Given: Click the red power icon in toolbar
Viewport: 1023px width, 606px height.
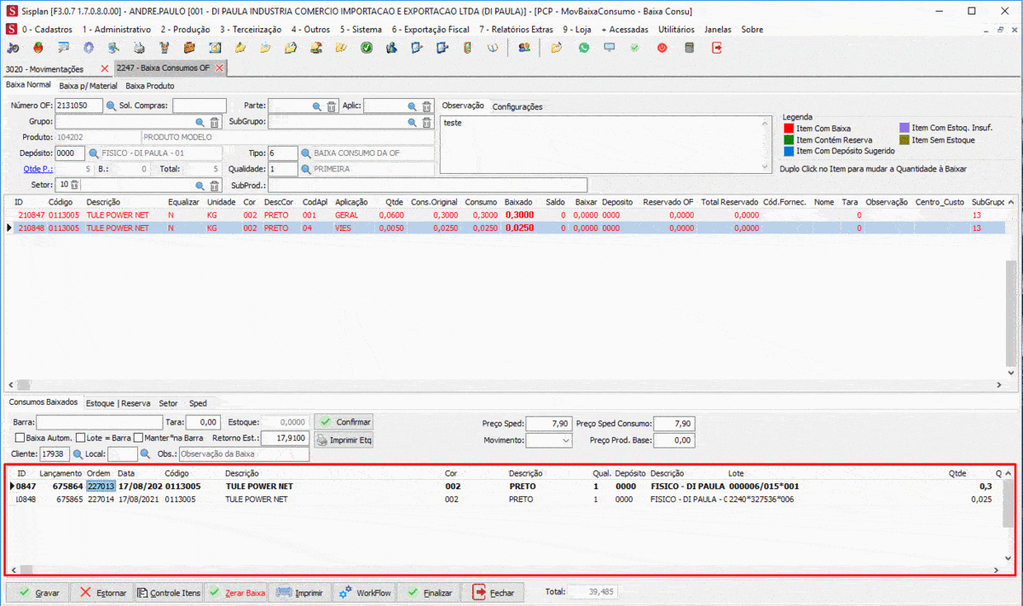Looking at the screenshot, I should [x=662, y=48].
